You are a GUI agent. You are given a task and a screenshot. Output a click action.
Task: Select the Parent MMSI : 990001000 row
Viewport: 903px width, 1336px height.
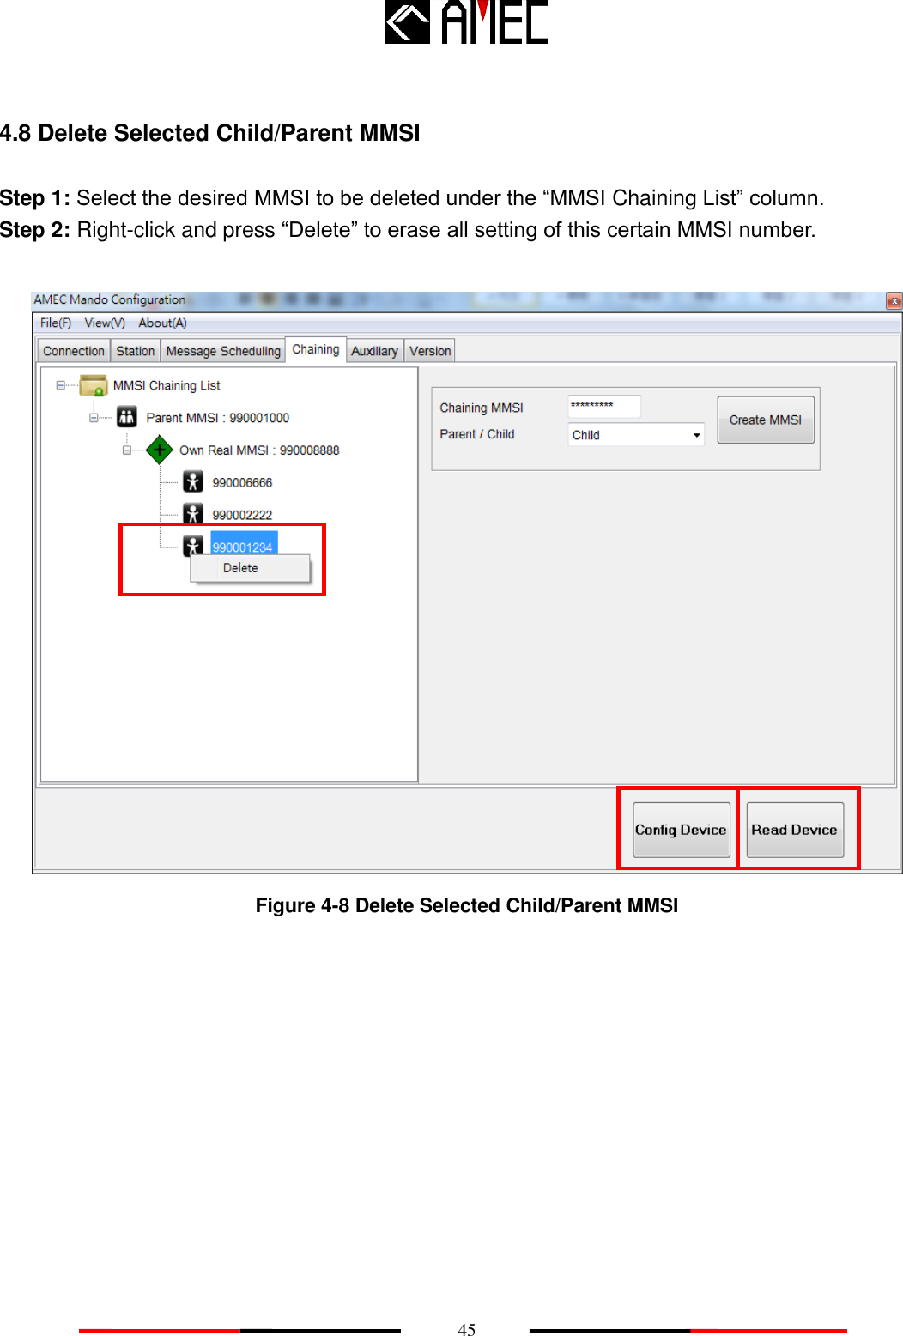coord(218,418)
